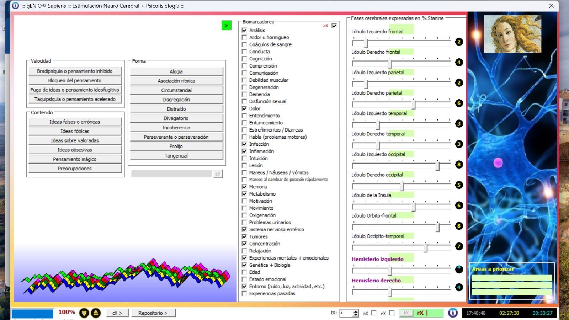The image size is (569, 320).
Task: Open the cX > expander button
Action: point(117,313)
